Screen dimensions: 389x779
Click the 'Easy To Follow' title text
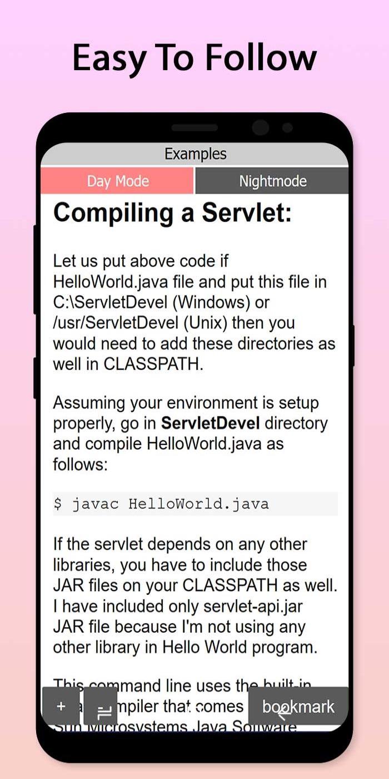point(194,58)
